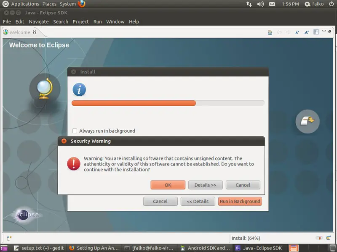Close the Install dialog via title bar
This screenshot has height=252, width=337.
click(73, 72)
